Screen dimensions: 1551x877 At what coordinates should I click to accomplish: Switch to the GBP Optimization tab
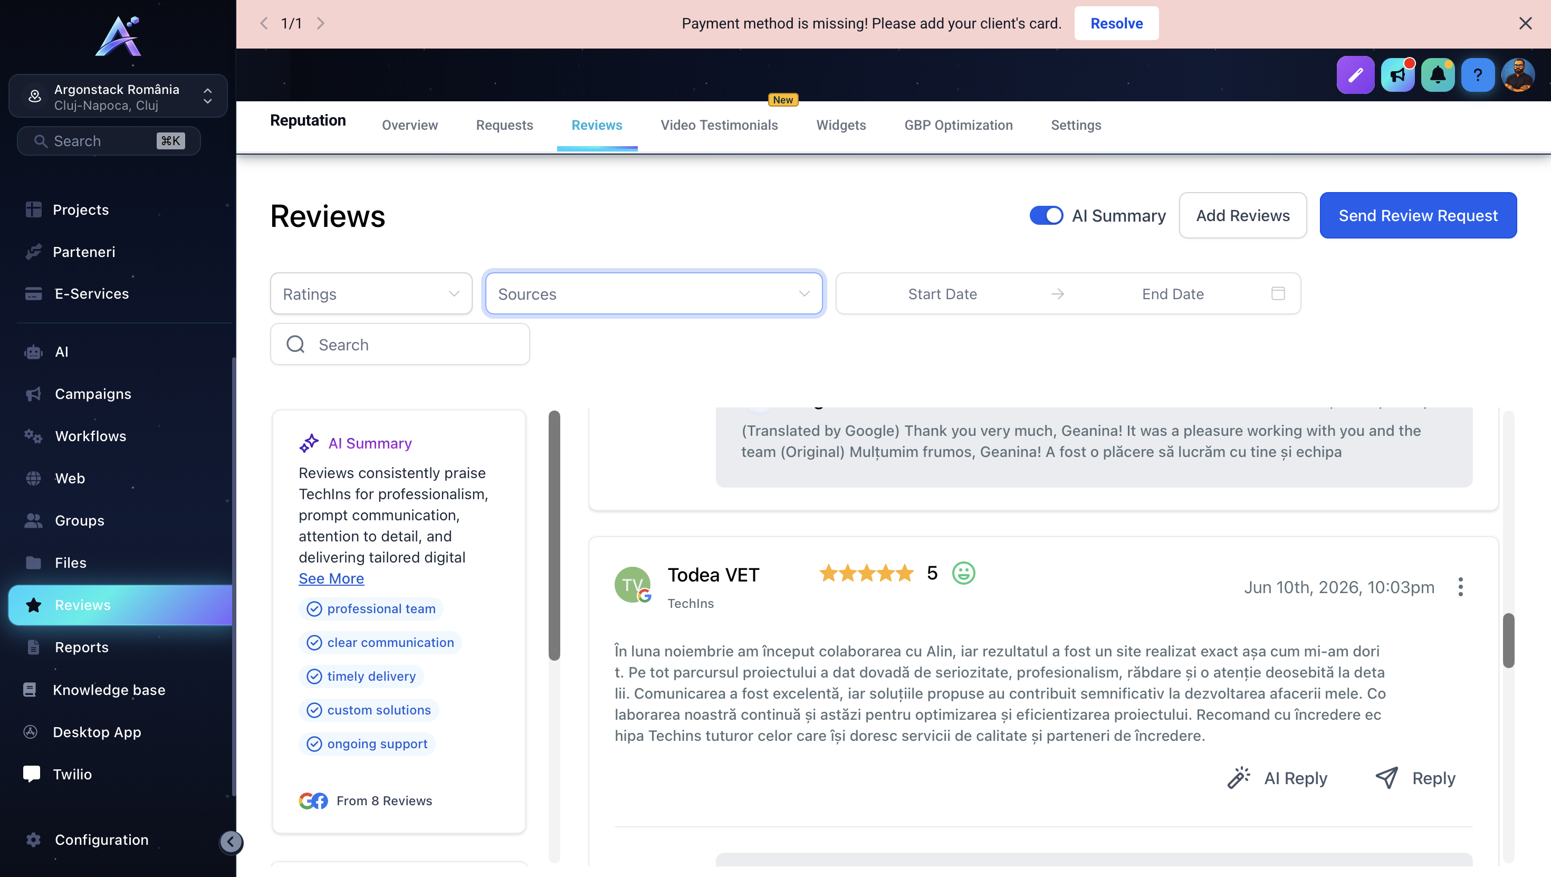click(x=958, y=125)
